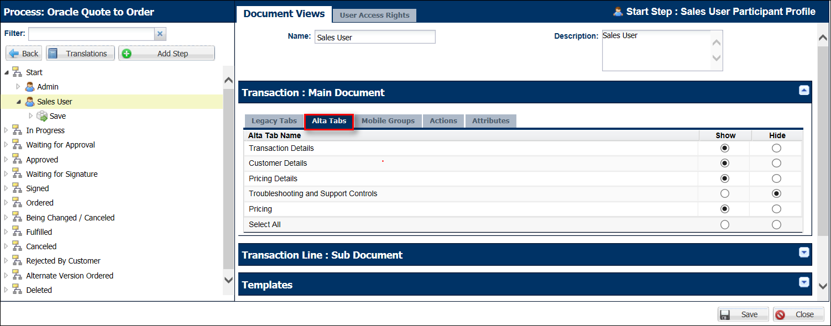This screenshot has height=326, width=831.
Task: Select Hide for Transaction Details
Action: (776, 148)
